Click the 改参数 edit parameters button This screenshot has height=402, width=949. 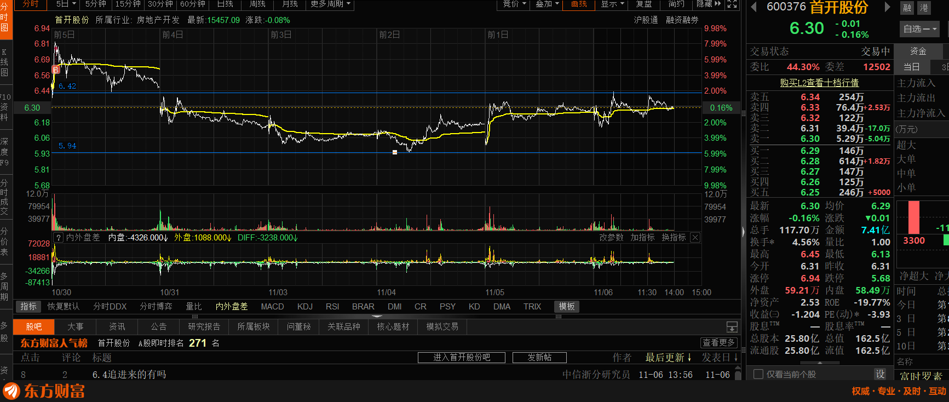[611, 237]
